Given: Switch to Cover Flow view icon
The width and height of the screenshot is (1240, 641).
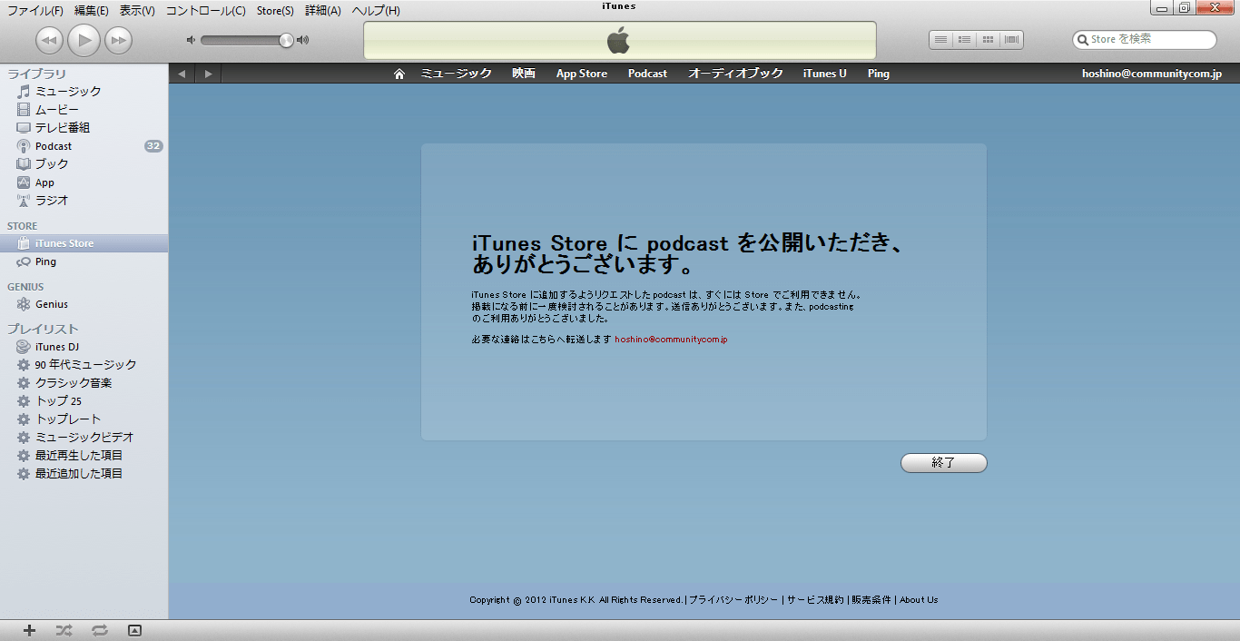Looking at the screenshot, I should coord(1012,40).
